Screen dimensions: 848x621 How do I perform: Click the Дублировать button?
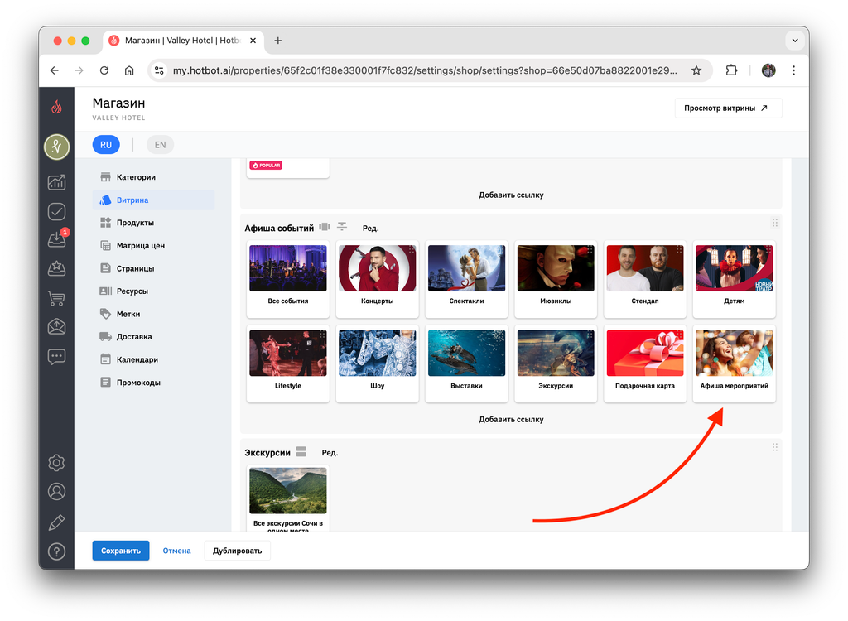(x=237, y=551)
